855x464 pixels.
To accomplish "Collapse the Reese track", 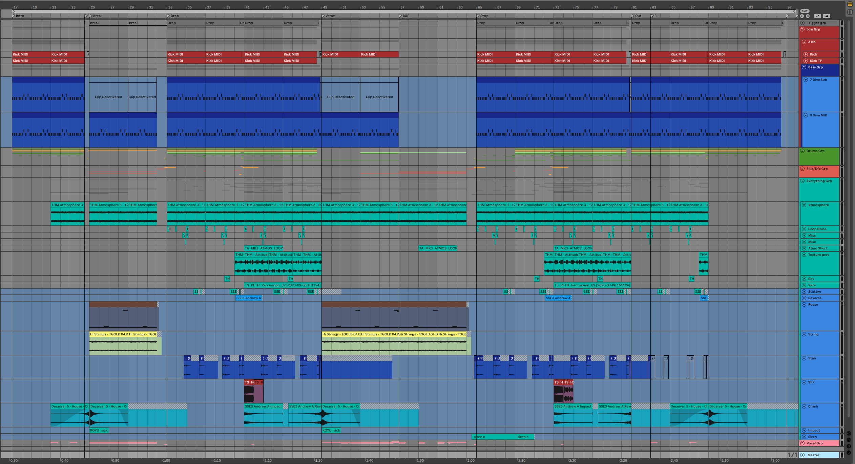I will coord(804,305).
